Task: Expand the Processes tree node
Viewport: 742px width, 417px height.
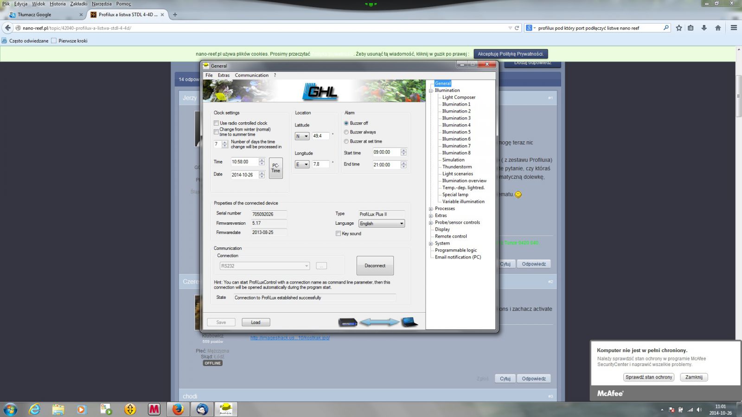Action: 431,208
